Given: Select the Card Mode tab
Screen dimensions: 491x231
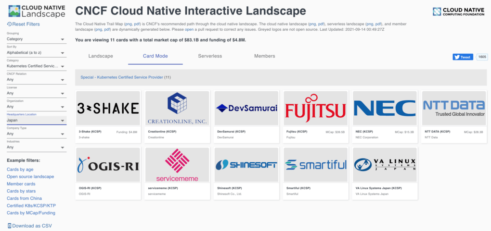Looking at the screenshot, I should tap(155, 56).
